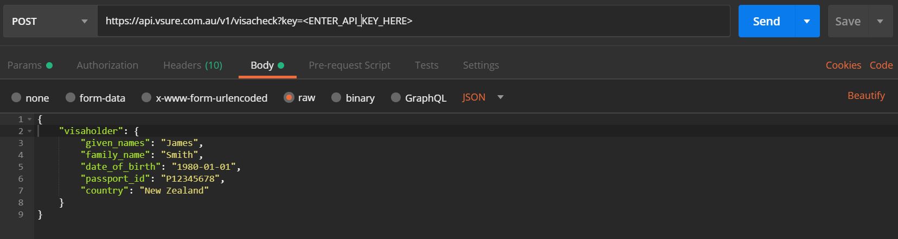Collapse the visaholder block on line 2
The image size is (898, 239).
point(29,131)
